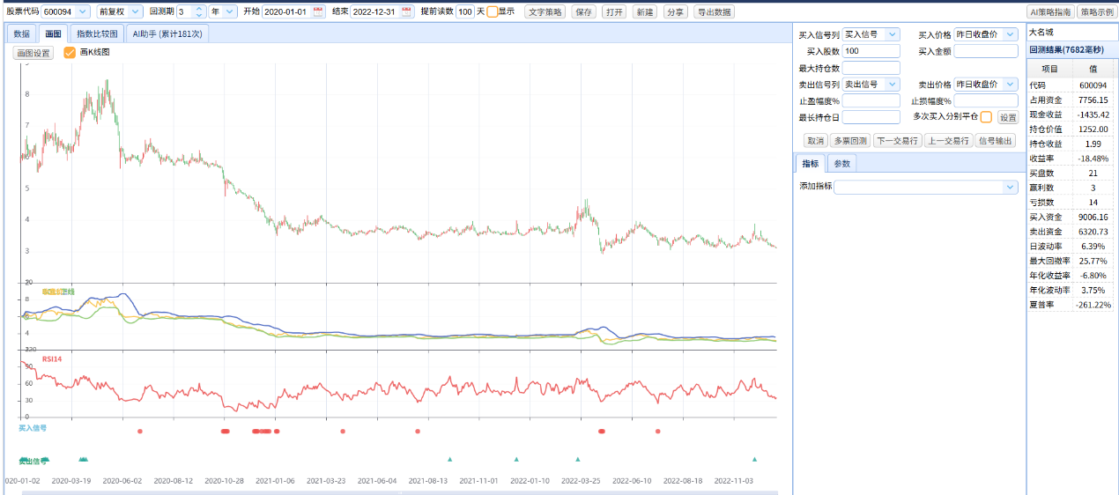Click the 打开 button
Image resolution: width=1119 pixels, height=495 pixels.
tap(614, 12)
